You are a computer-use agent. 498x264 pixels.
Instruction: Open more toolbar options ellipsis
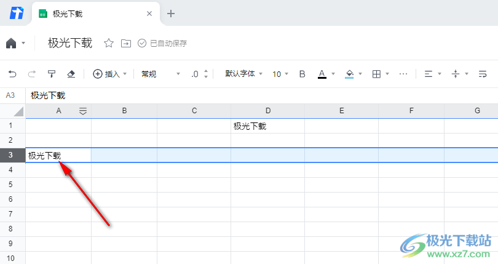pyautogui.click(x=403, y=74)
